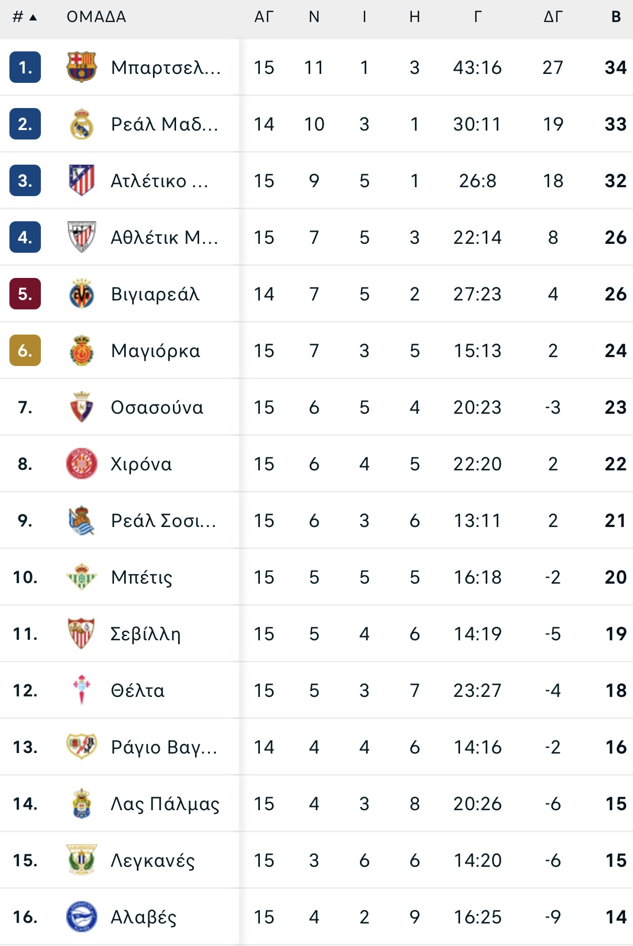
Task: Click the Real Madrid crest icon
Action: pos(81,124)
